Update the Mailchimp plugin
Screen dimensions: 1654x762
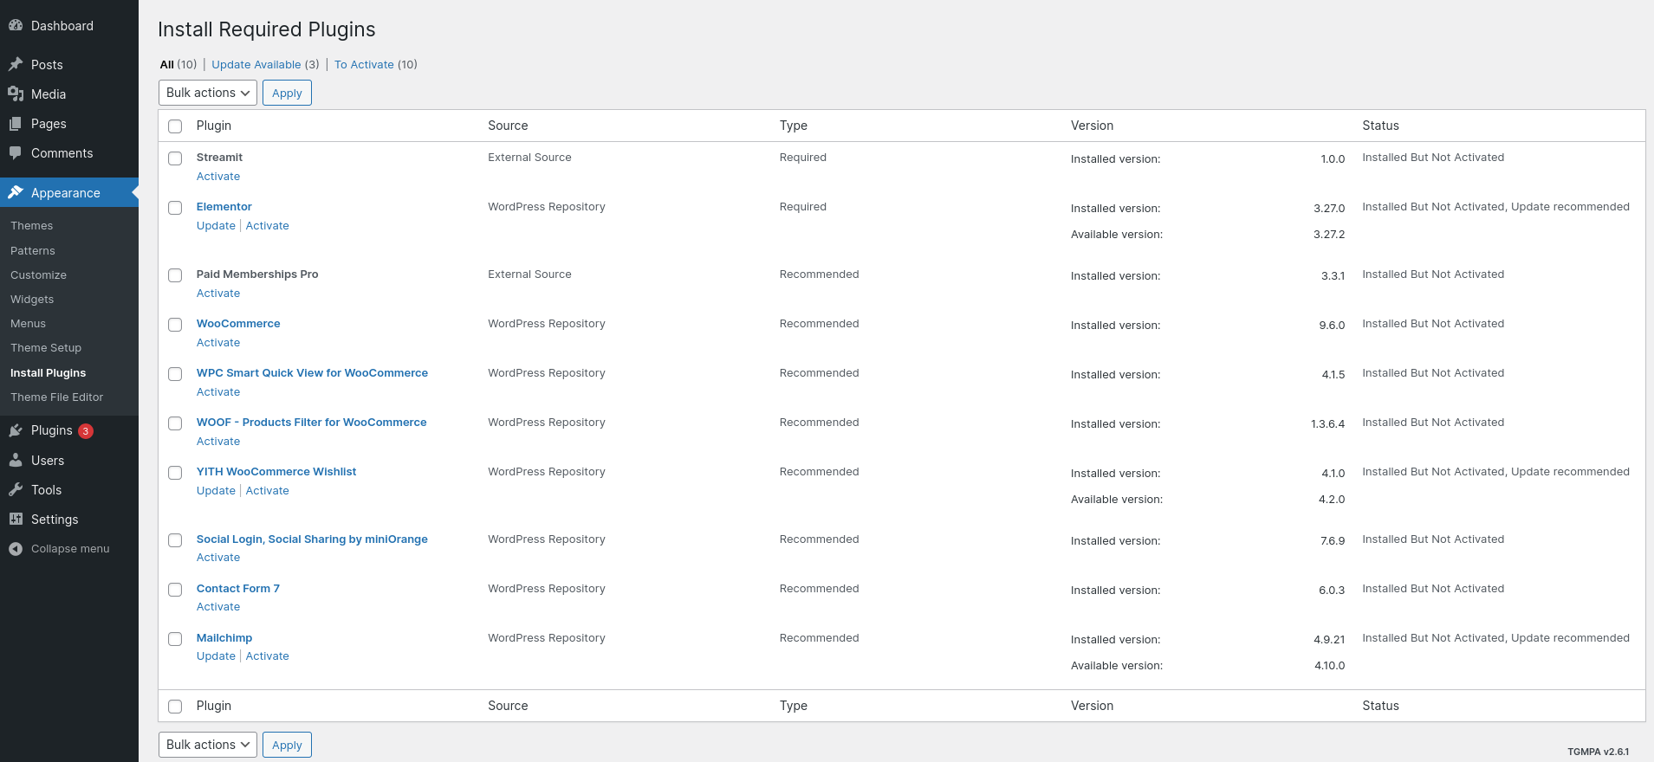click(216, 656)
